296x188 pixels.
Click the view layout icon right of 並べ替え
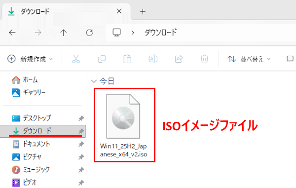tap(290, 59)
